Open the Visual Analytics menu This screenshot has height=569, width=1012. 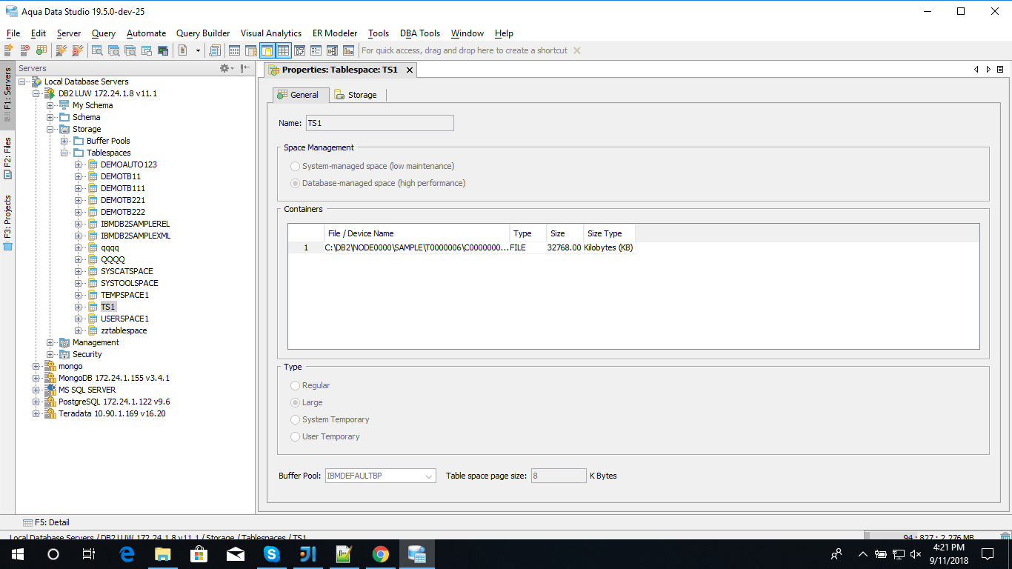coord(271,33)
